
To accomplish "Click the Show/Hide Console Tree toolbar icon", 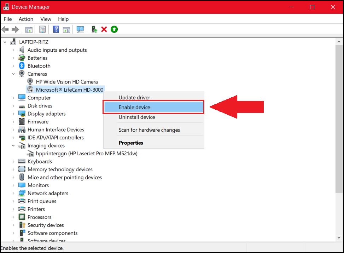I will point(29,29).
